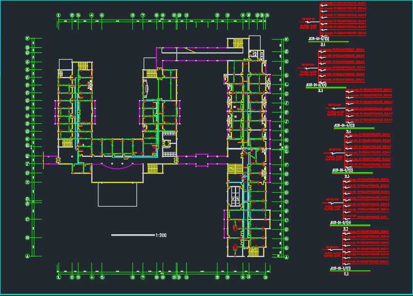Pick grid bubble 1 on the top axis row

pos(58,15)
